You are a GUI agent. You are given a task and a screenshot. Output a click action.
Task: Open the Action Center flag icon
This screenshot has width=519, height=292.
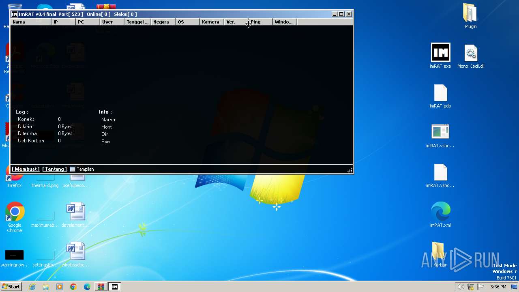[x=480, y=287]
